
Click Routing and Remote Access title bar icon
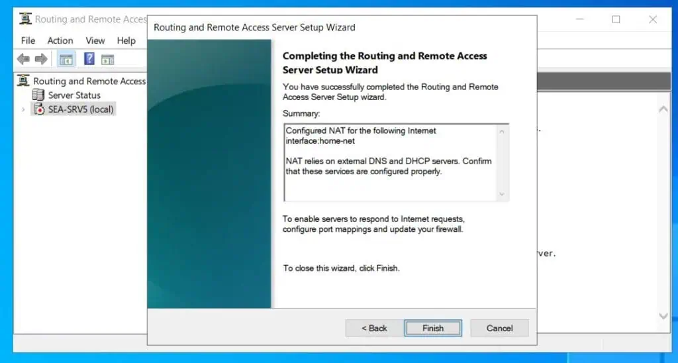tap(26, 19)
